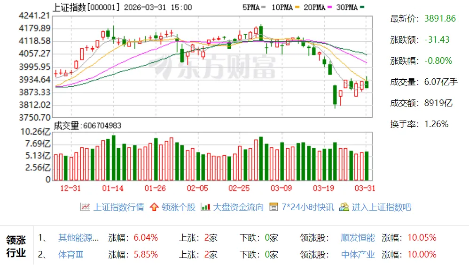Click the 03-19 date axis label

[324, 188]
